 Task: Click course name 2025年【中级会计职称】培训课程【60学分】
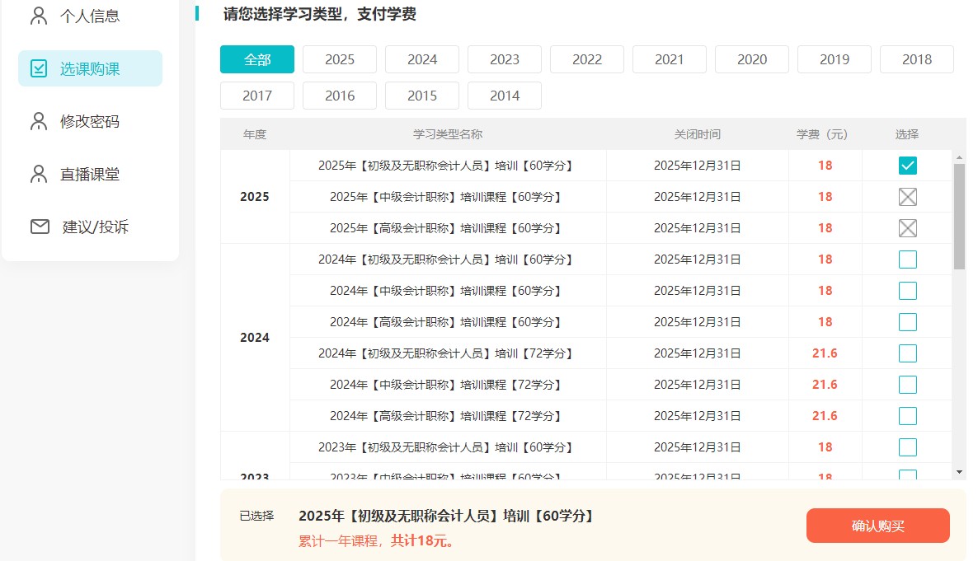click(x=445, y=197)
